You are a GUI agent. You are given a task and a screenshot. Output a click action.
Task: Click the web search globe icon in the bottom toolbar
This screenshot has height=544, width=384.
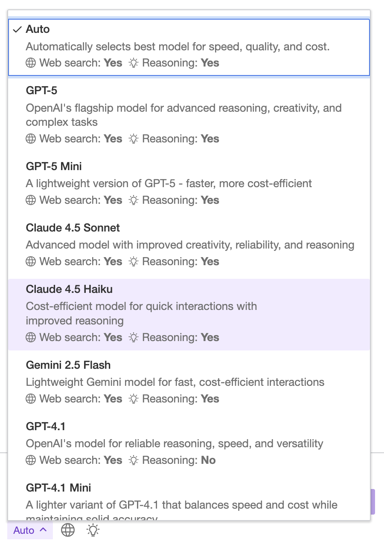(67, 530)
